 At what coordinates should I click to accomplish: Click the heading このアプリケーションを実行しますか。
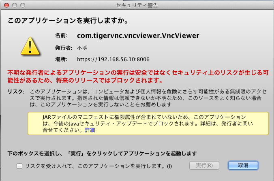coord(68,21)
